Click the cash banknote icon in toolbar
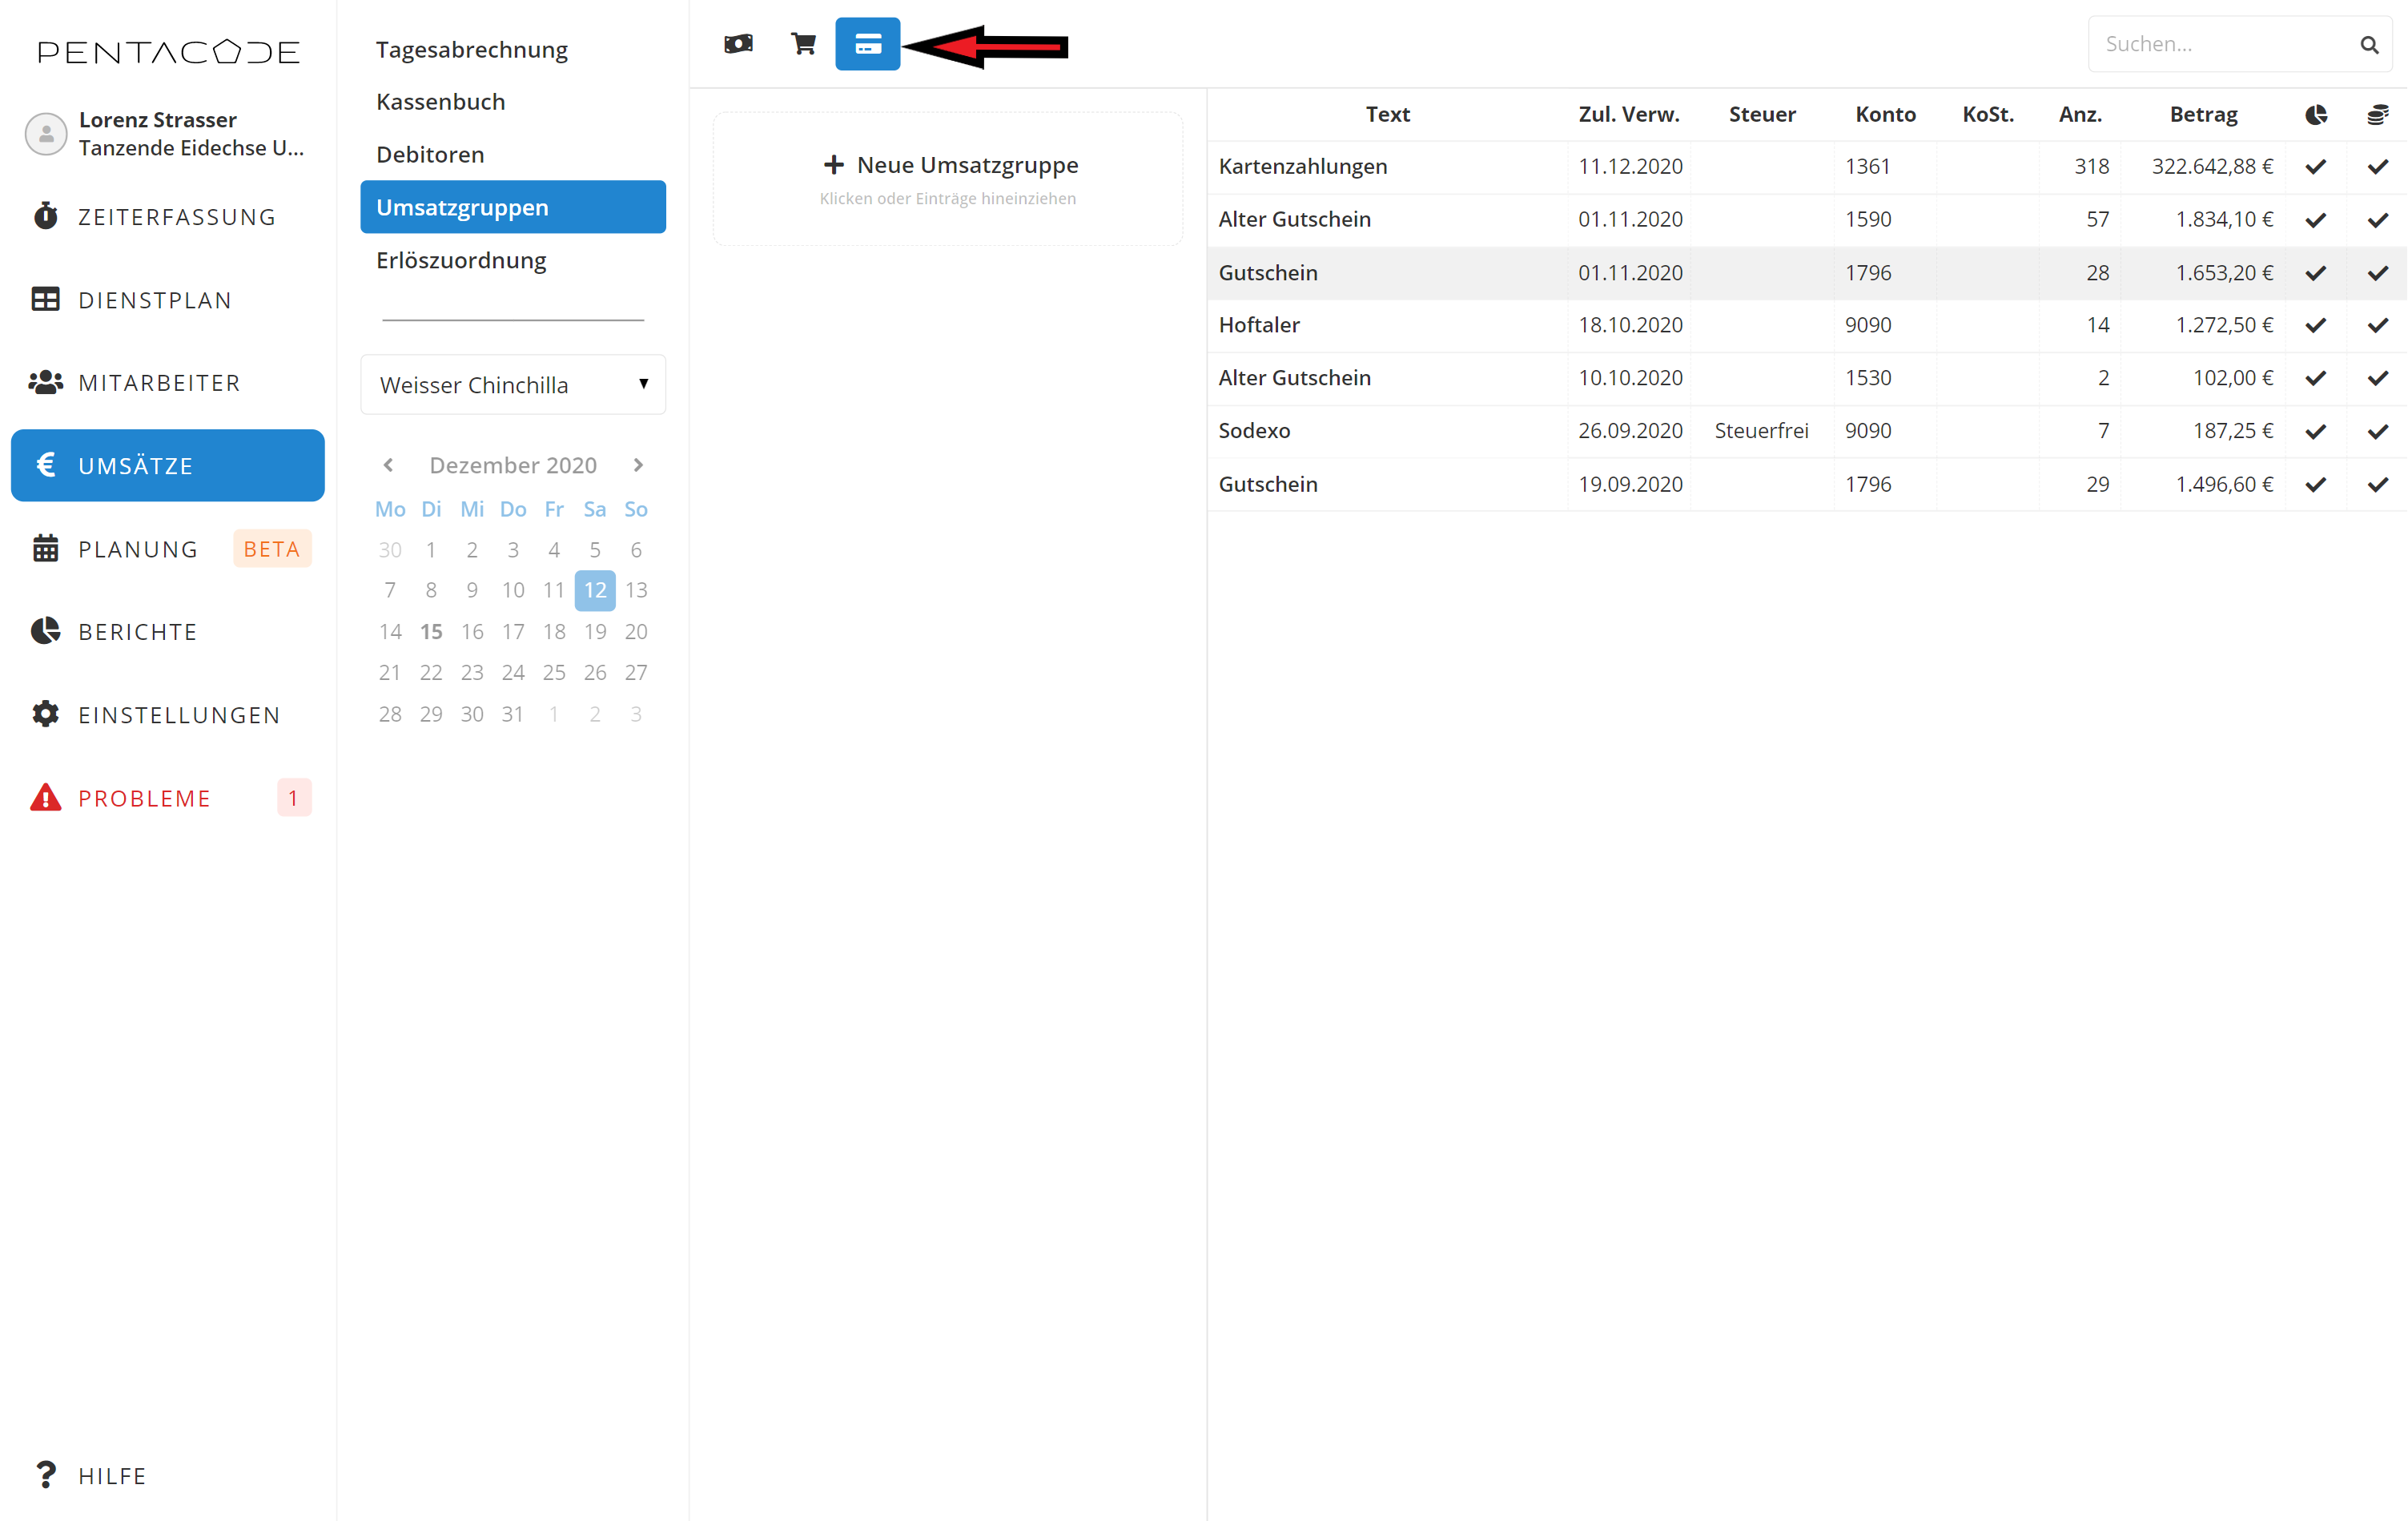This screenshot has height=1521, width=2408. pyautogui.click(x=738, y=44)
